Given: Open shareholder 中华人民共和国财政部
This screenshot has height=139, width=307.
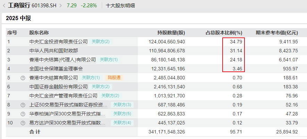Looking at the screenshot, I should click(x=53, y=51).
